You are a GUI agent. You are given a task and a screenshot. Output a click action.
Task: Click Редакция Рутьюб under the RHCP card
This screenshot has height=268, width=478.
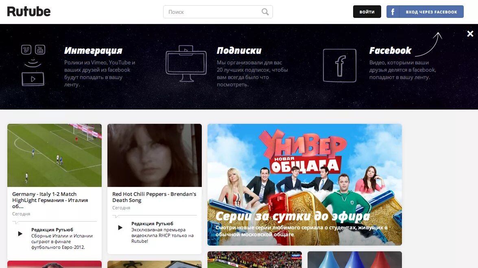pyautogui.click(x=152, y=224)
